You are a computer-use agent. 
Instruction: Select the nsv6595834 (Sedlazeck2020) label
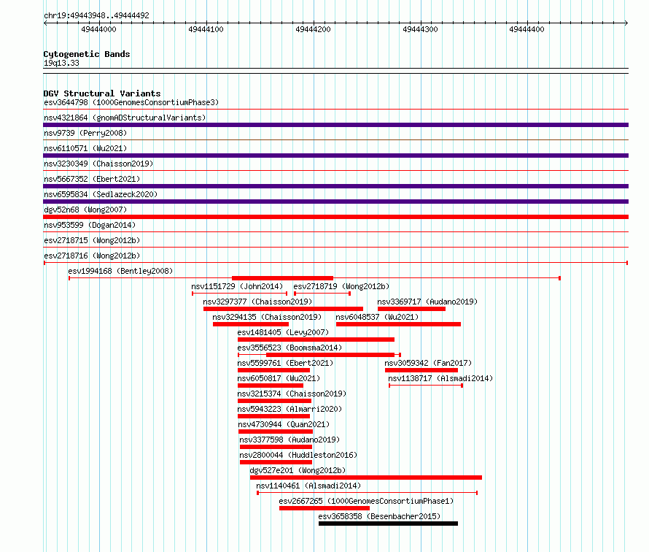[x=101, y=194]
